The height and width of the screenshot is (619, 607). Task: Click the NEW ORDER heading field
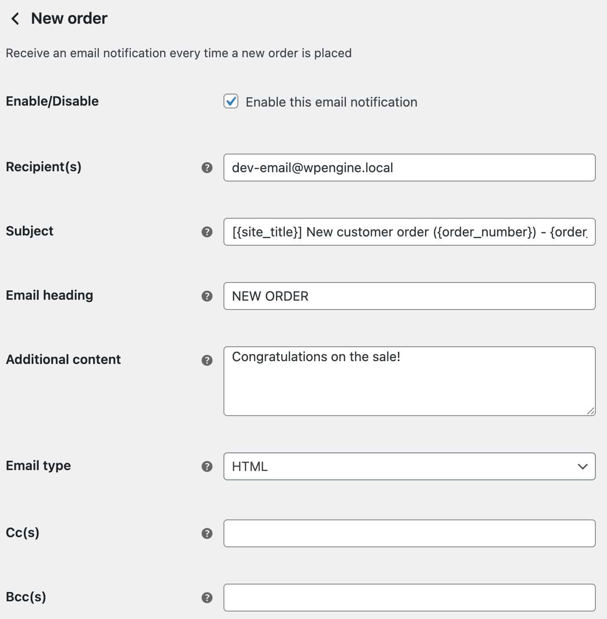410,296
